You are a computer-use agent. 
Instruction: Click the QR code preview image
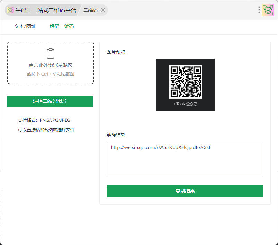pos(185,85)
